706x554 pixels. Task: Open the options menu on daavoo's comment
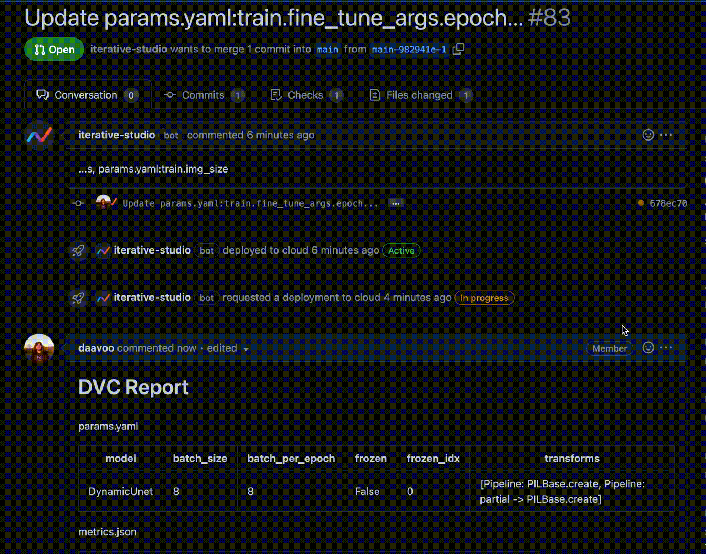click(666, 348)
